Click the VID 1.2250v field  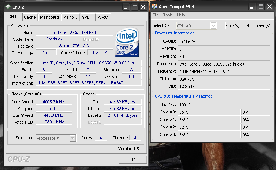click(x=224, y=86)
